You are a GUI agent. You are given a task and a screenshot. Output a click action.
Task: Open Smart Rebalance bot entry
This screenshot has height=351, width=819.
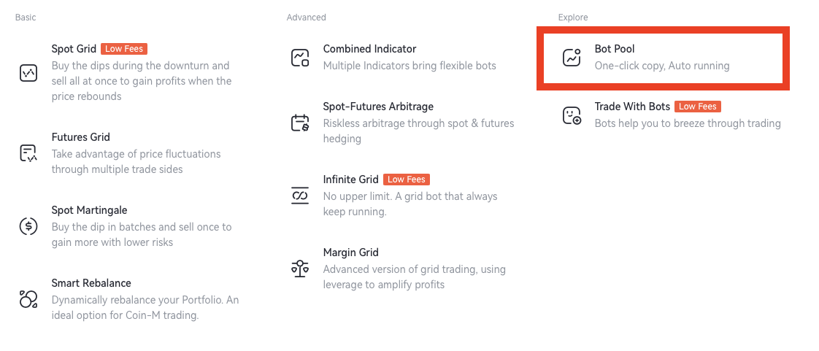(x=91, y=283)
